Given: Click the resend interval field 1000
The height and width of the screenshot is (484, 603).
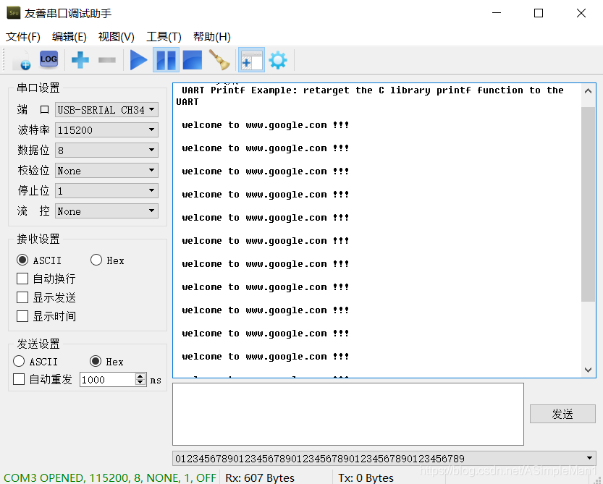Looking at the screenshot, I should click(108, 379).
